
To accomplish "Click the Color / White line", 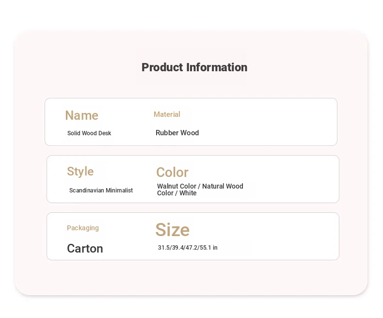I will pos(176,193).
